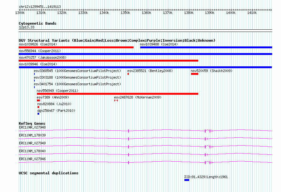Open the nsv556944 (Cooper2011) label
The height and width of the screenshot is (192, 281).
pyautogui.click(x=40, y=51)
